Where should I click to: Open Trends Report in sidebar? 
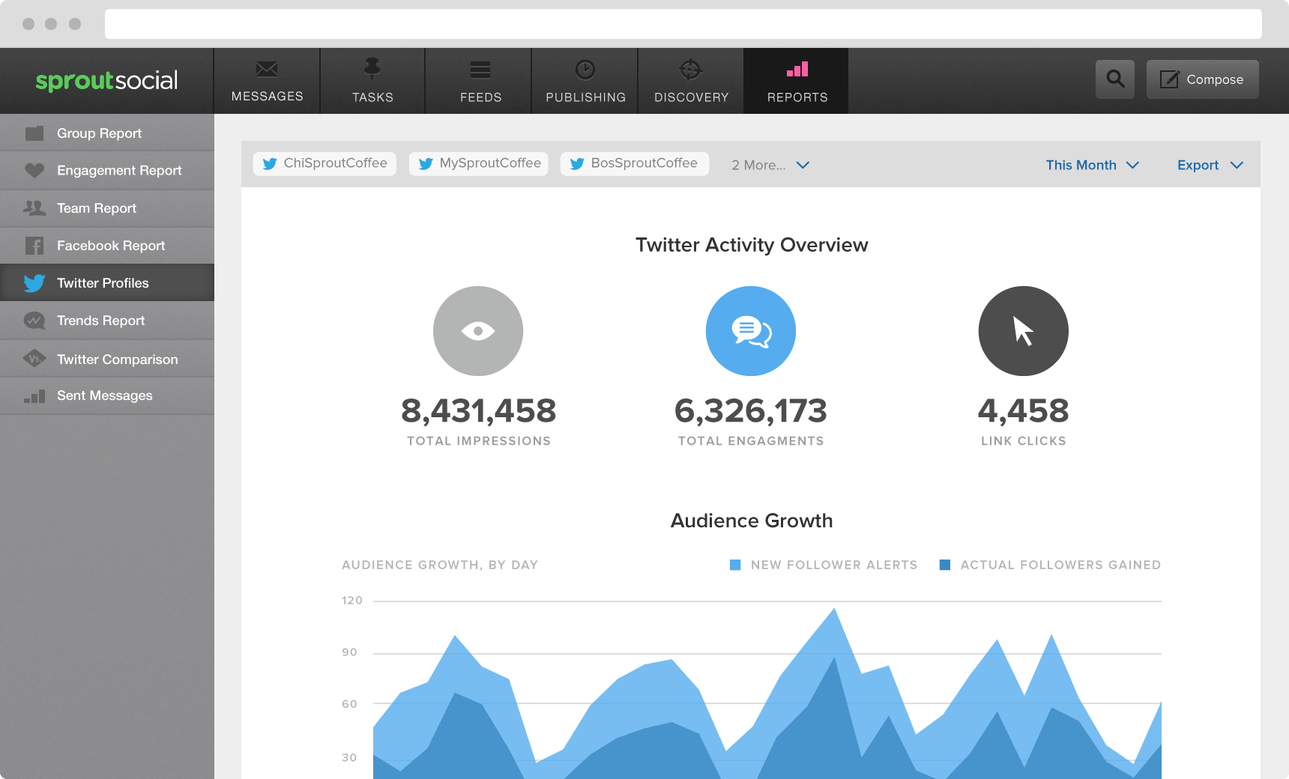[x=107, y=321]
